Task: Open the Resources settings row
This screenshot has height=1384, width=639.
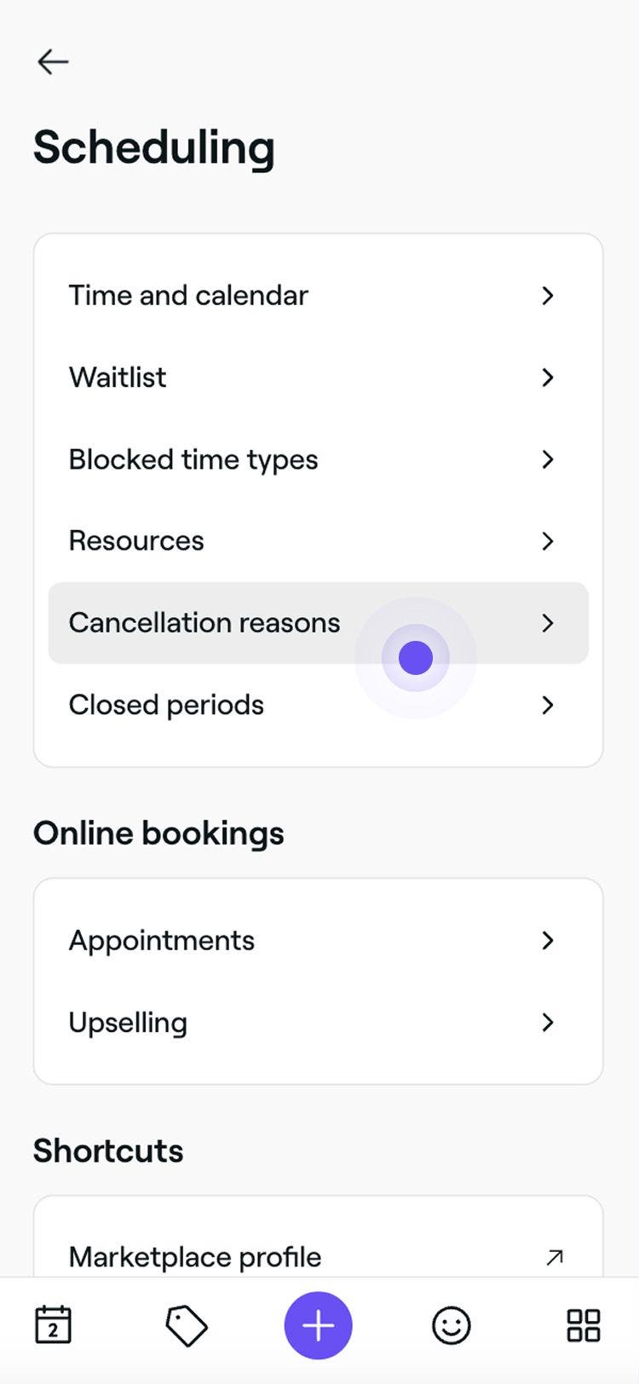Action: [136, 541]
